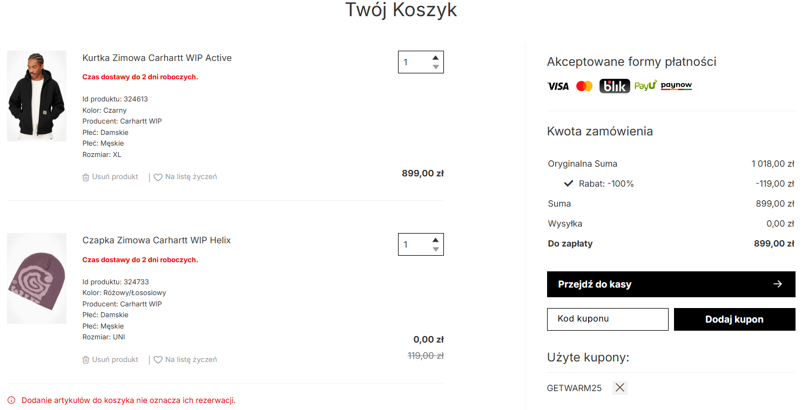Screen dimensions: 802x410
Task: Click the PayU payment logo
Action: (x=645, y=86)
